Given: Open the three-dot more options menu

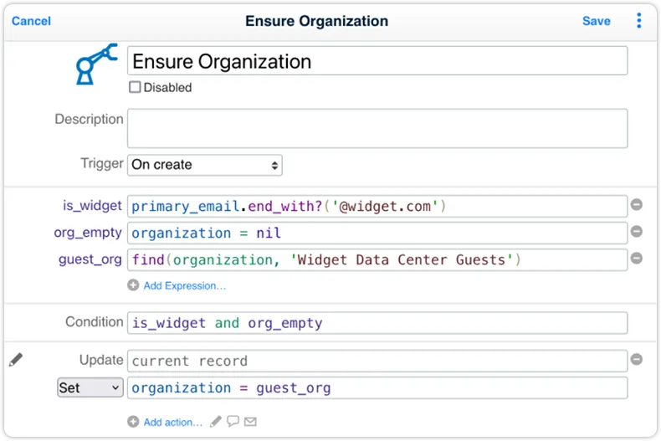Looking at the screenshot, I should point(639,20).
